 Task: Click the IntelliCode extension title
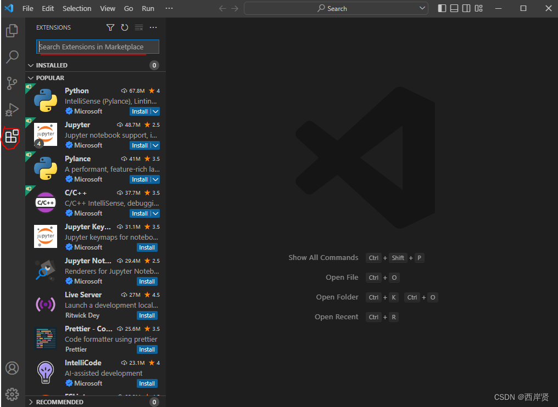(83, 363)
